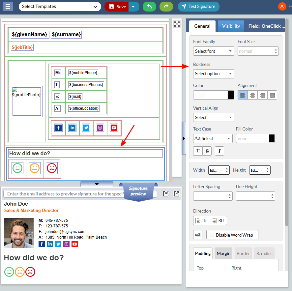Viewport: 292px width, 291px height.
Task: Click the Test Signature button
Action: [x=198, y=6]
